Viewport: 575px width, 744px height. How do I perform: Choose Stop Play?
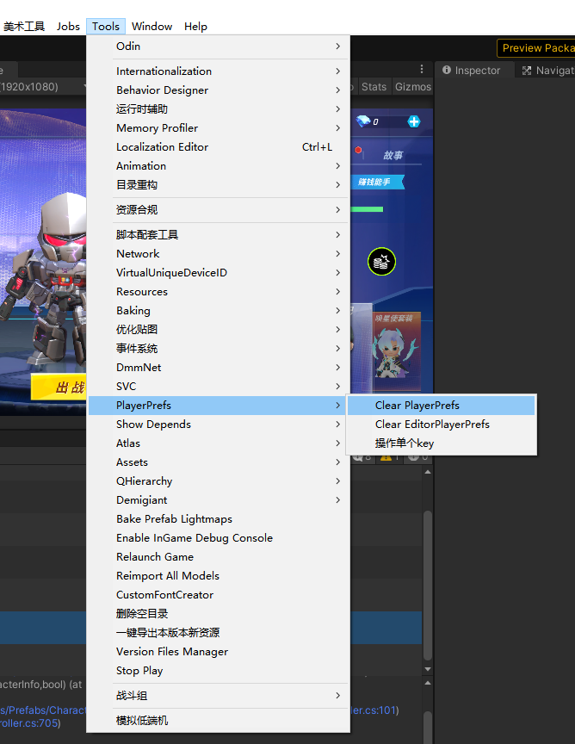click(x=219, y=672)
